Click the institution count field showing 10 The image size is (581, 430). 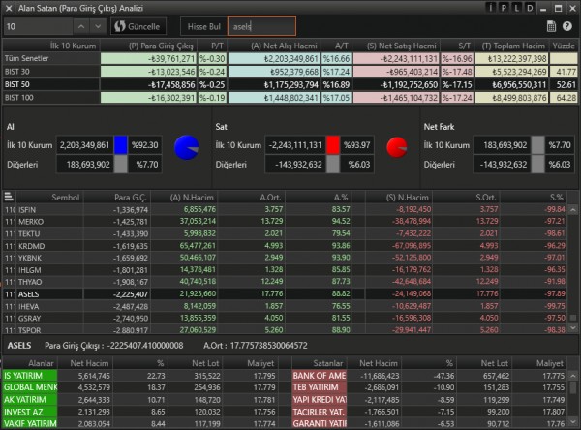pos(38,26)
